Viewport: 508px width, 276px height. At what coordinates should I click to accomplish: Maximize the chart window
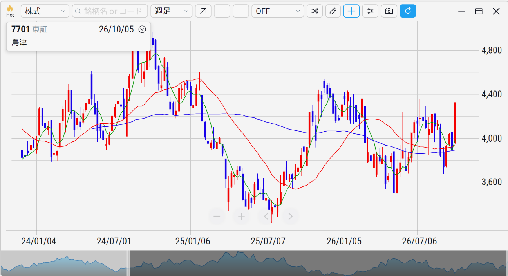(x=479, y=11)
